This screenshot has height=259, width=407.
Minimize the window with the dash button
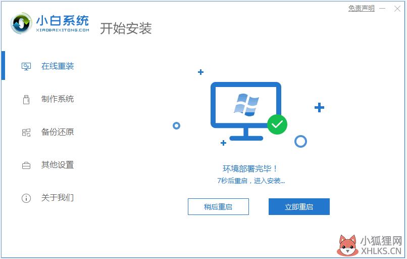pyautogui.click(x=382, y=9)
